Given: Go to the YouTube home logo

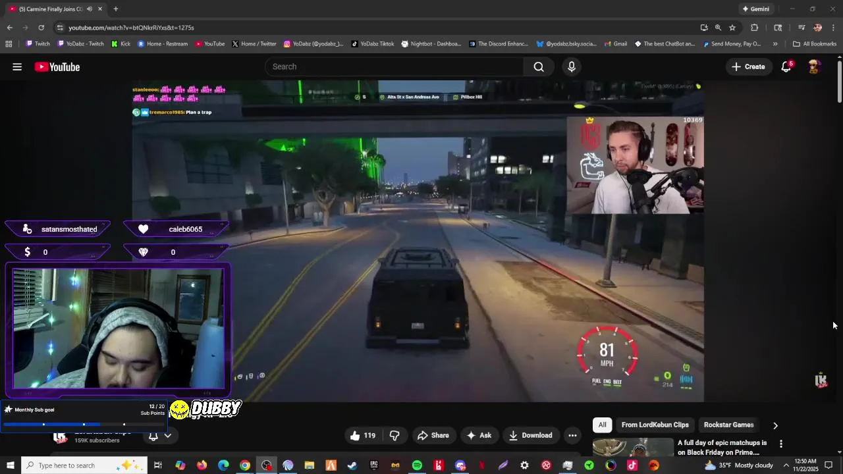Looking at the screenshot, I should [57, 66].
